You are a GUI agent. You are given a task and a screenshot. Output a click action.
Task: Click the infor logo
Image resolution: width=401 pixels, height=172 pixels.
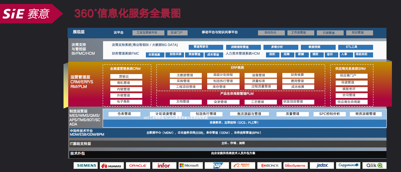164,165
